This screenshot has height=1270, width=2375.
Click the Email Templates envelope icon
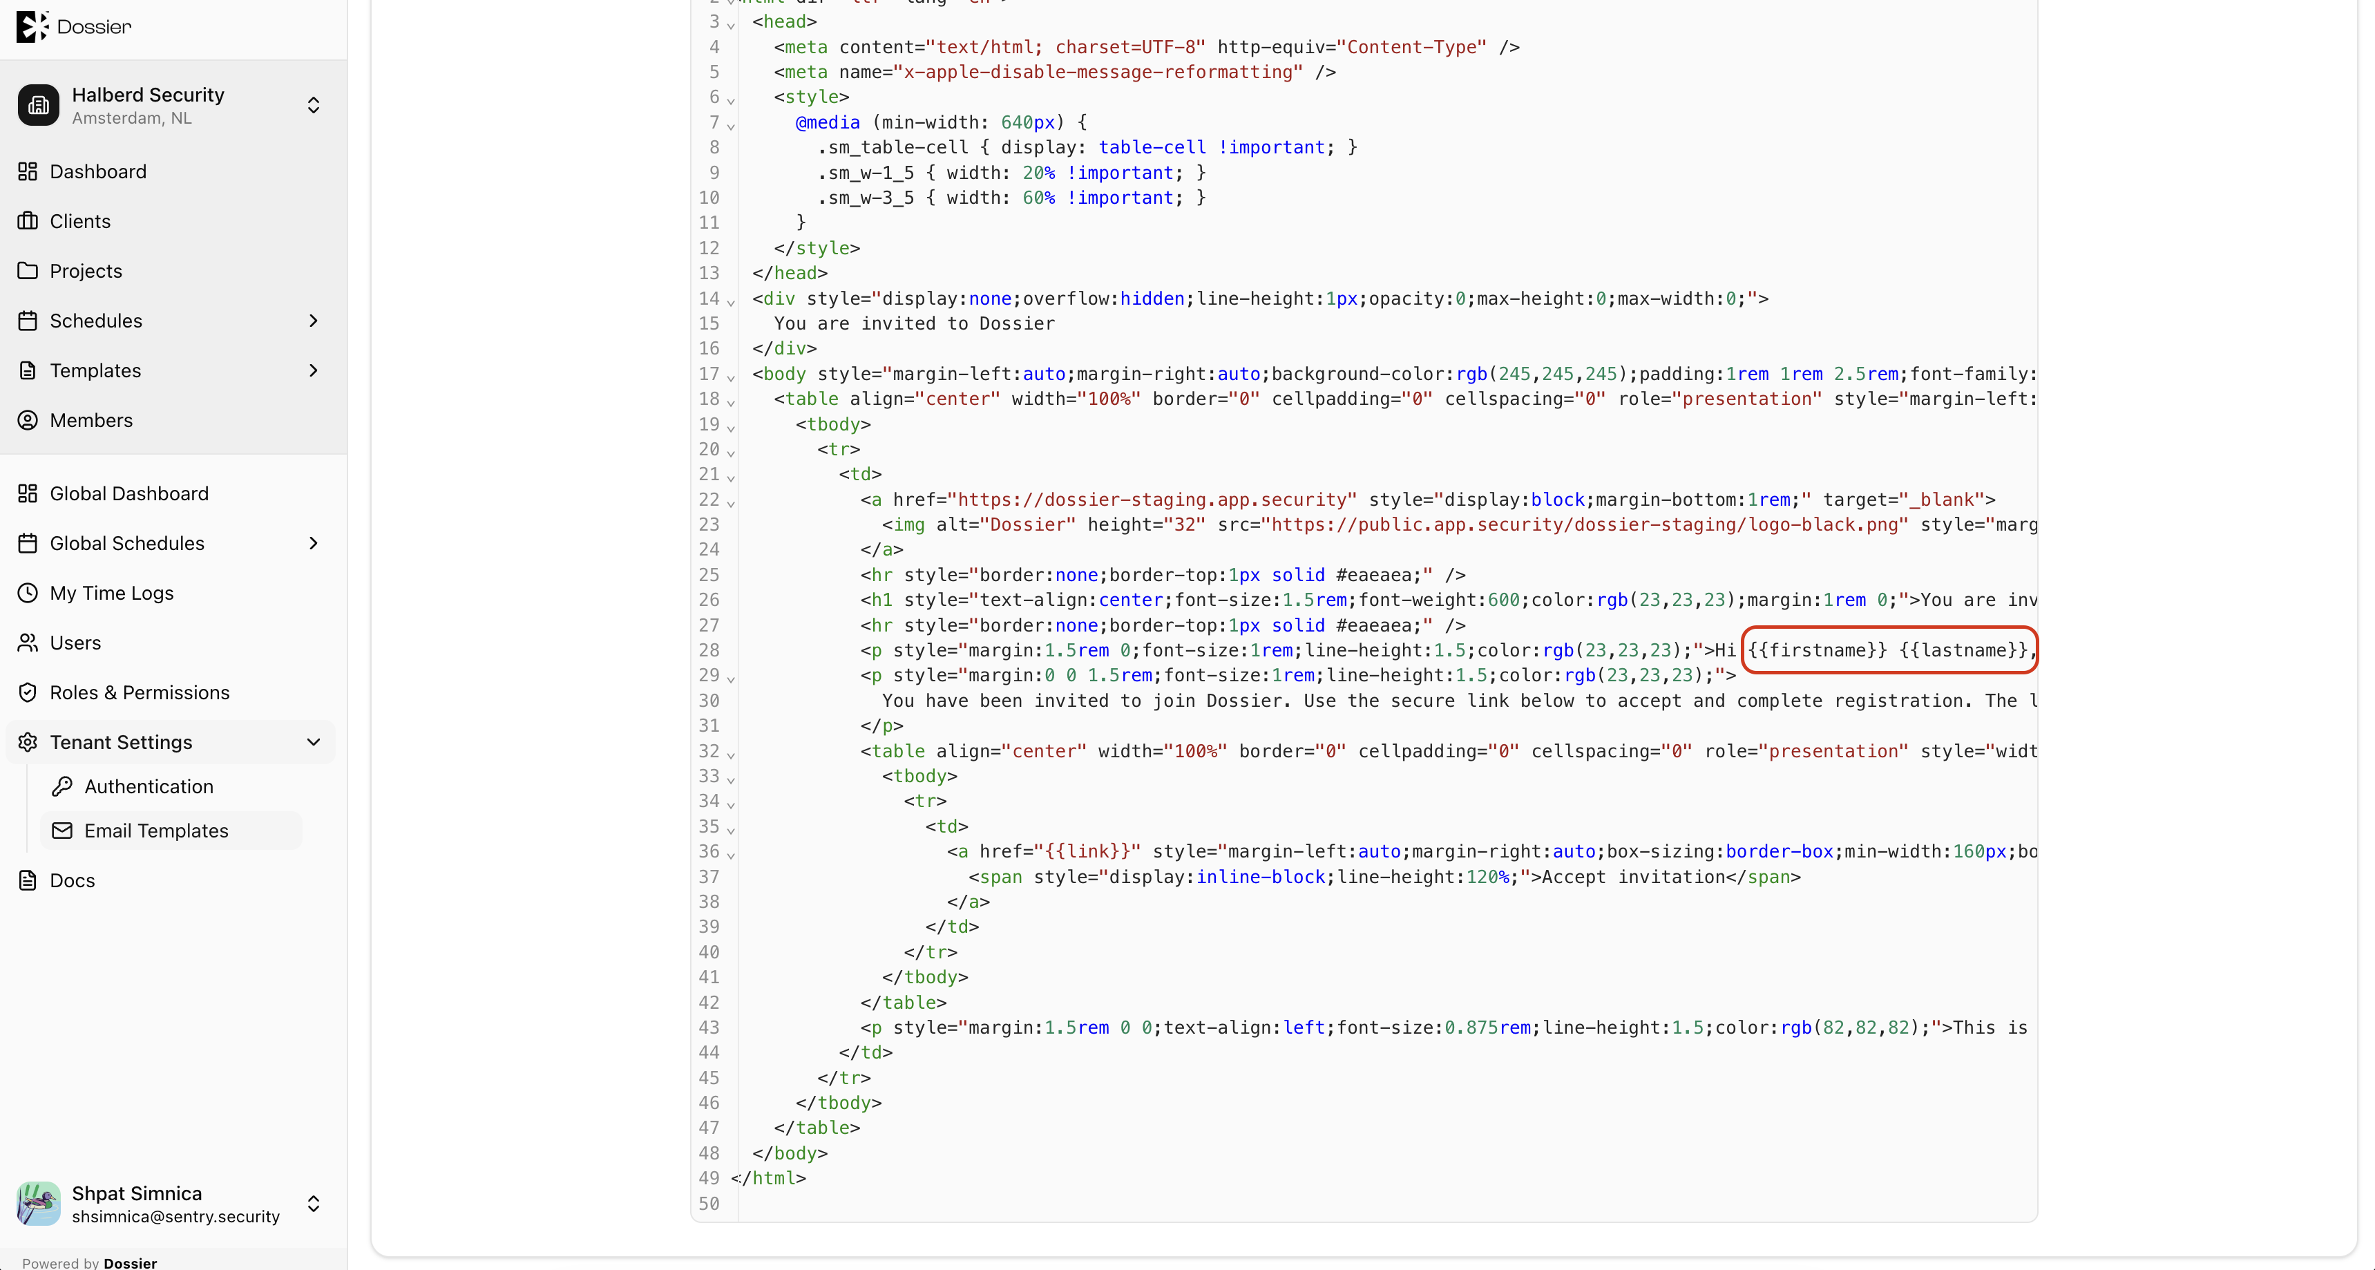[x=61, y=831]
